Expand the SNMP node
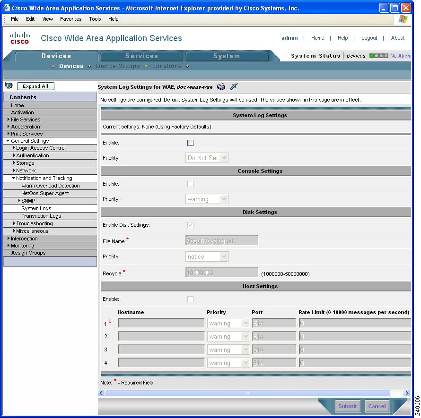 point(19,201)
